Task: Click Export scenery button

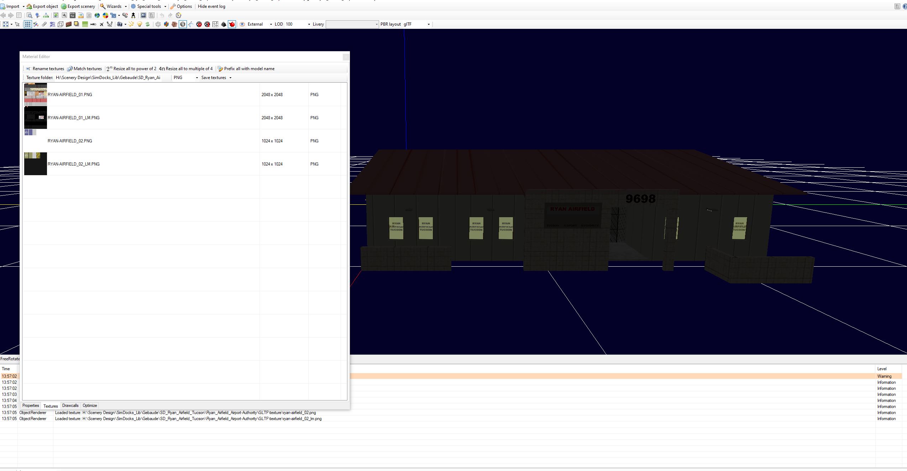Action: point(78,6)
